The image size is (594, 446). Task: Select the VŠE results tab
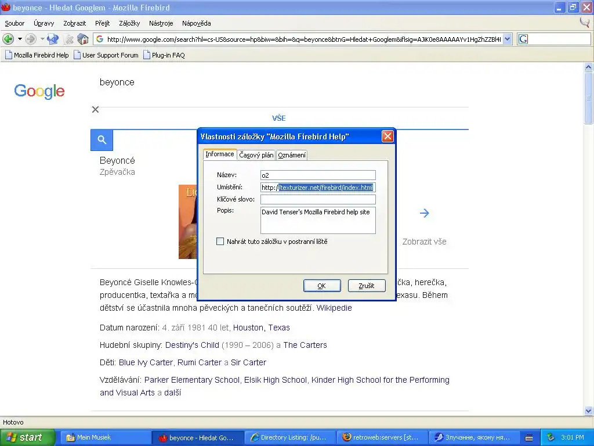coord(279,118)
